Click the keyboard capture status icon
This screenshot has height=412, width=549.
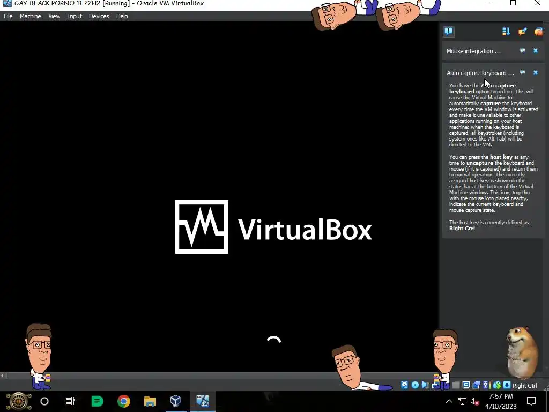507,385
